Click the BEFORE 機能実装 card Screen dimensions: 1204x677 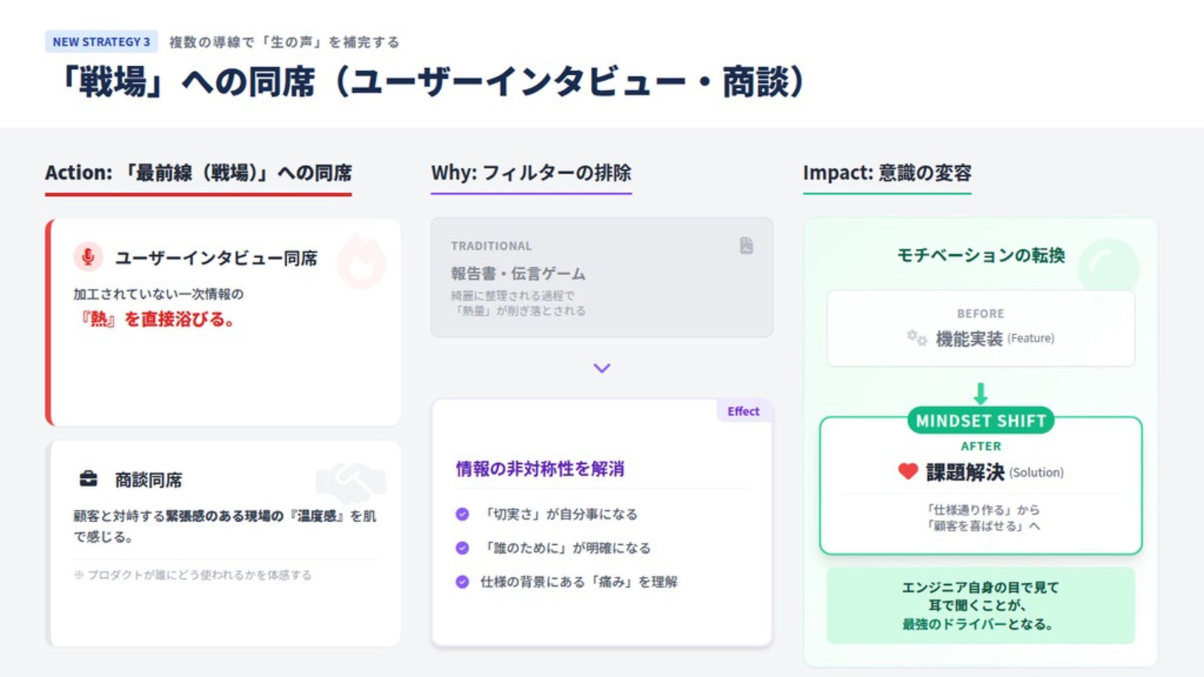[x=980, y=328]
